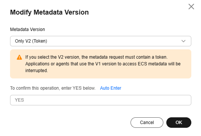Image resolution: width=201 pixels, height=136 pixels.
Task: Click the Auto Enter link
Action: (111, 88)
